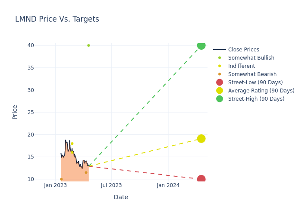Click the Date x-axis title
This screenshot has width=302, height=216.
click(121, 197)
